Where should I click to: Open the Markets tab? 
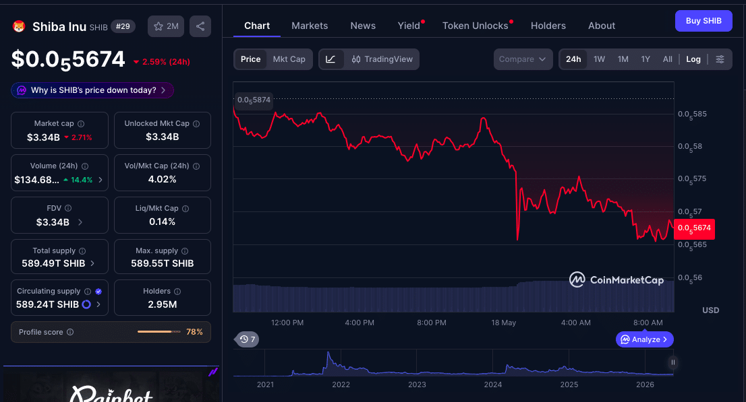pos(310,26)
